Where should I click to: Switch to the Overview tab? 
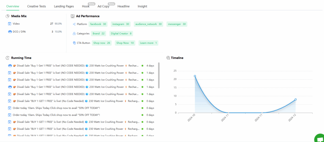[13, 6]
